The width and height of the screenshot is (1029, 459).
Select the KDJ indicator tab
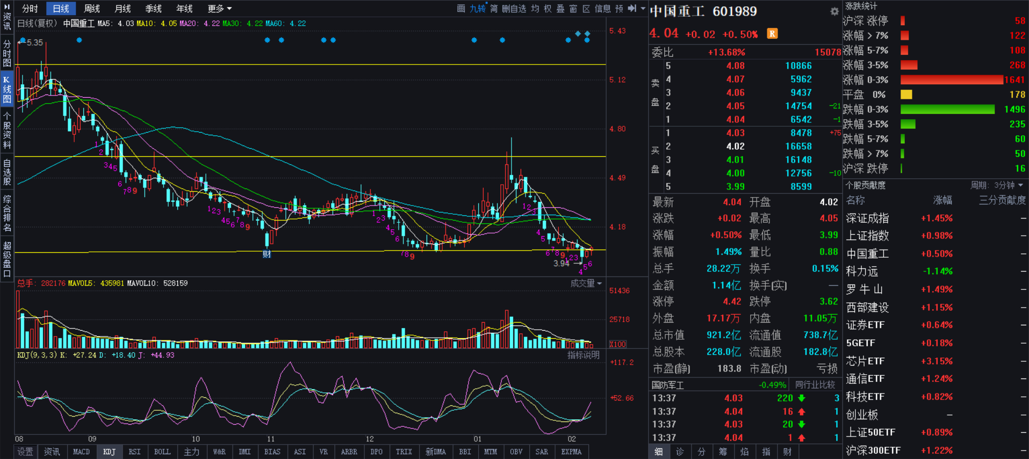click(109, 452)
